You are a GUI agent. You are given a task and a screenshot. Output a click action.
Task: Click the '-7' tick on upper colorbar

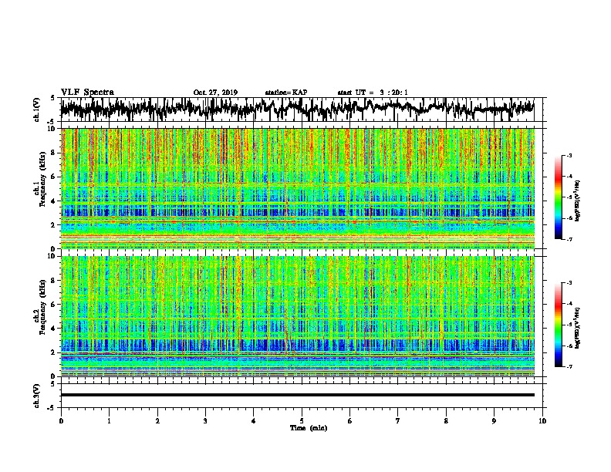569,239
